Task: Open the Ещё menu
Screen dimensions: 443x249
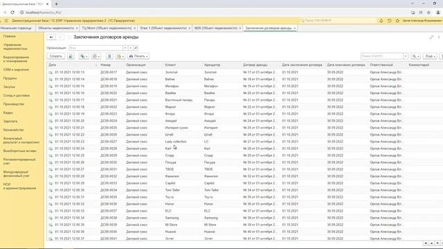Action: (430, 56)
